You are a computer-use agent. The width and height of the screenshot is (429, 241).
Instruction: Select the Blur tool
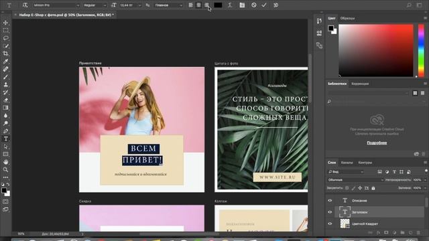pyautogui.click(x=5, y=116)
